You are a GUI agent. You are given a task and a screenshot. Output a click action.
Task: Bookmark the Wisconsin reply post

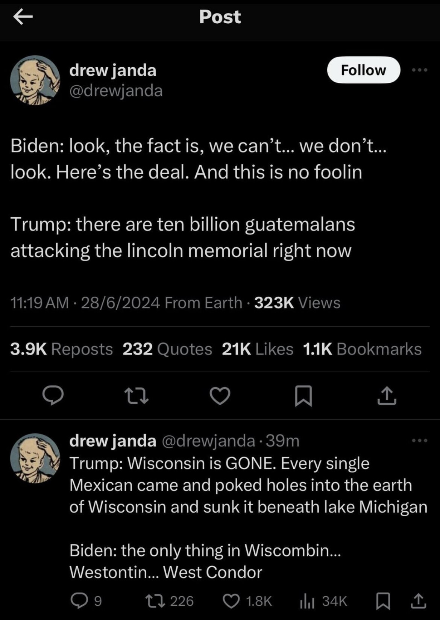click(x=383, y=600)
